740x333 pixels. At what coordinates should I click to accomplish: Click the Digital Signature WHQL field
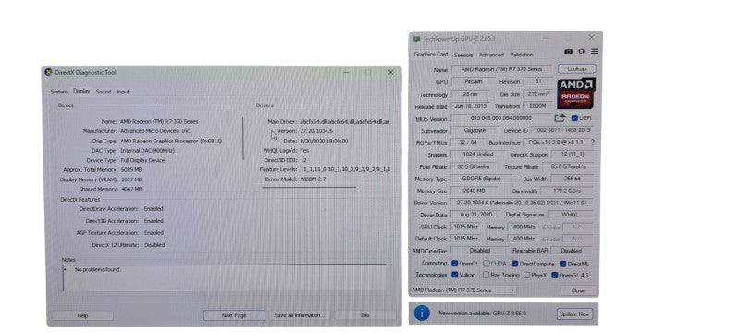[569, 215]
